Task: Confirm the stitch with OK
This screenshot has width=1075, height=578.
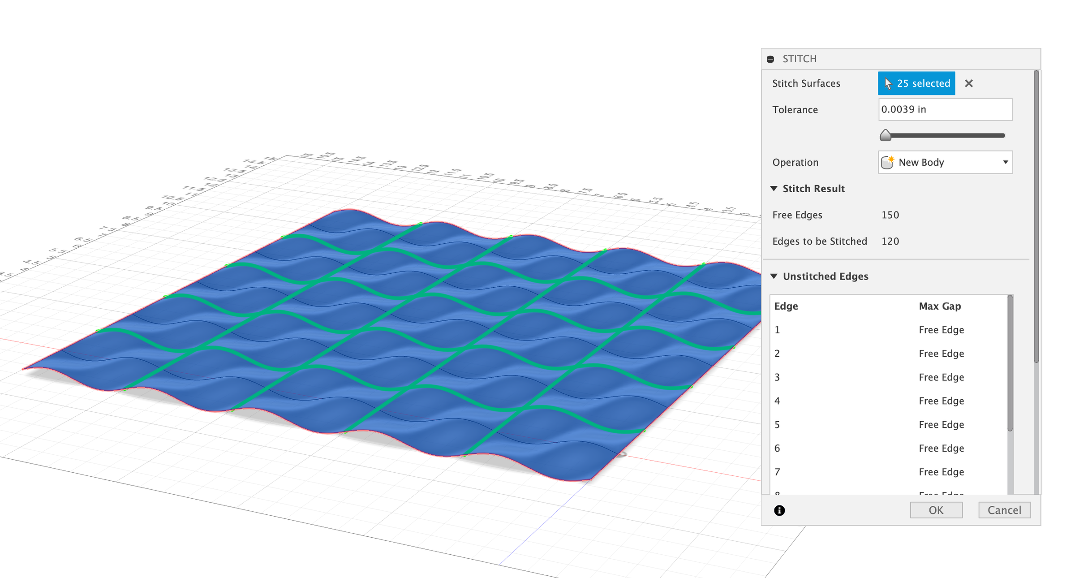Action: [x=936, y=510]
